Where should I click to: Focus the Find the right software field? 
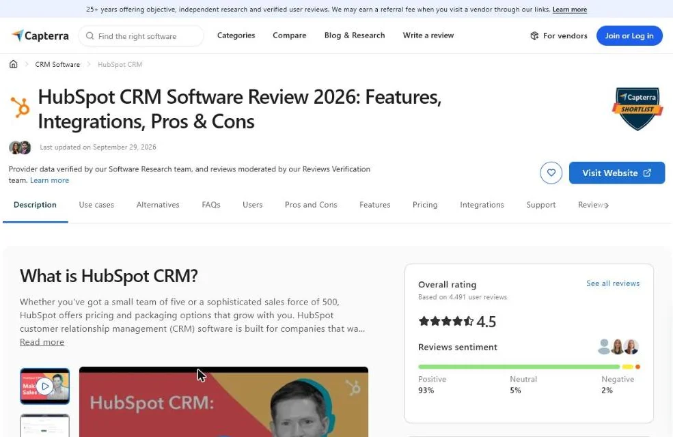pos(141,36)
